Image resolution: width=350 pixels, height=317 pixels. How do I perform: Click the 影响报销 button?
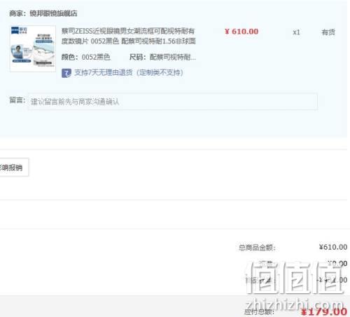pos(13,168)
